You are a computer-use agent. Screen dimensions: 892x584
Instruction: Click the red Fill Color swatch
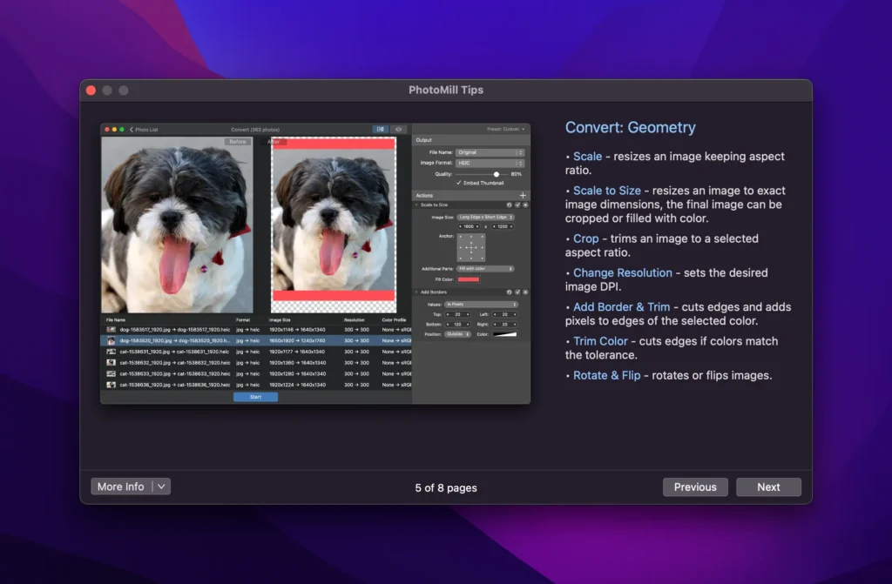click(469, 279)
